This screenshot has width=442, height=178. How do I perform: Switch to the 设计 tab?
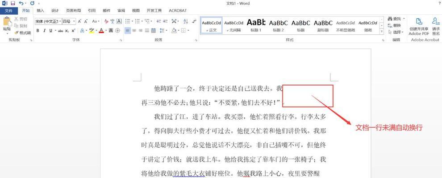click(55, 10)
